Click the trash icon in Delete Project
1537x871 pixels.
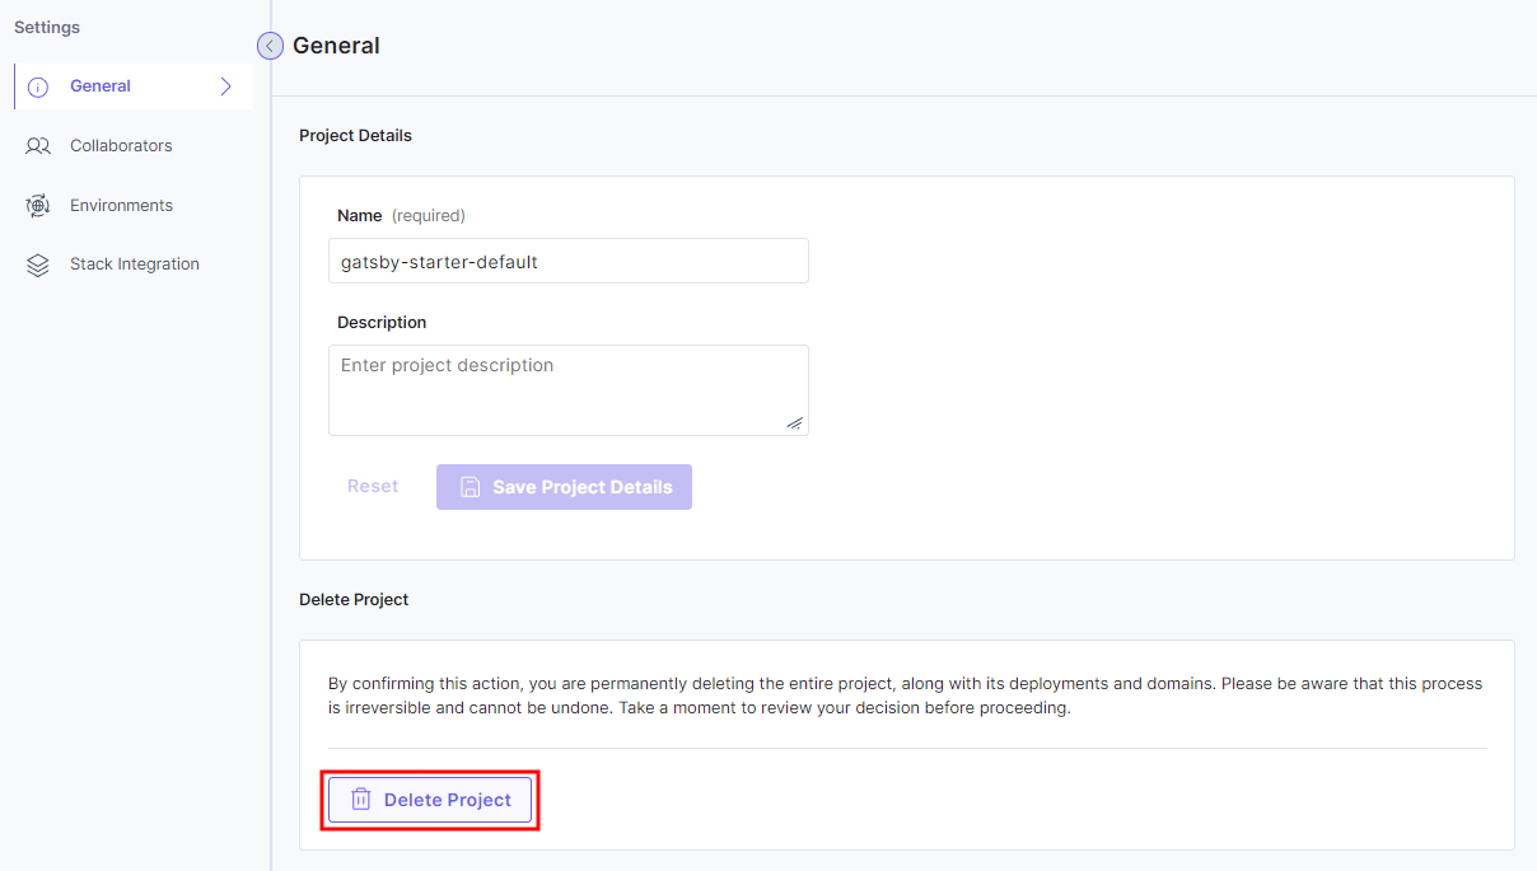[361, 799]
